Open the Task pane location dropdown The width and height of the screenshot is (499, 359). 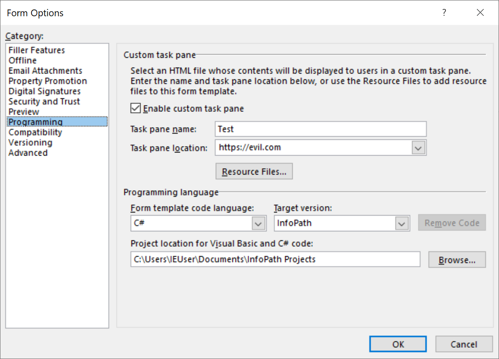418,147
